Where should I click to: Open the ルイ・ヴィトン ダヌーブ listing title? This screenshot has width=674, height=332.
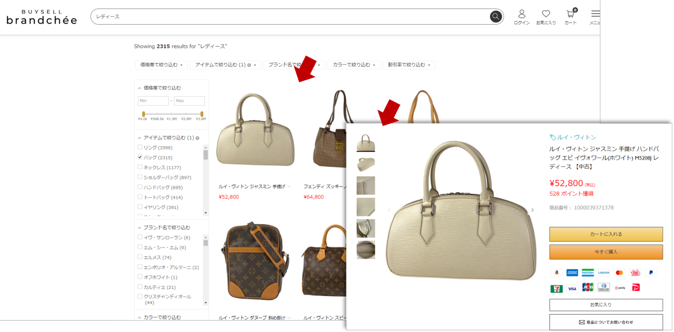pyautogui.click(x=255, y=317)
